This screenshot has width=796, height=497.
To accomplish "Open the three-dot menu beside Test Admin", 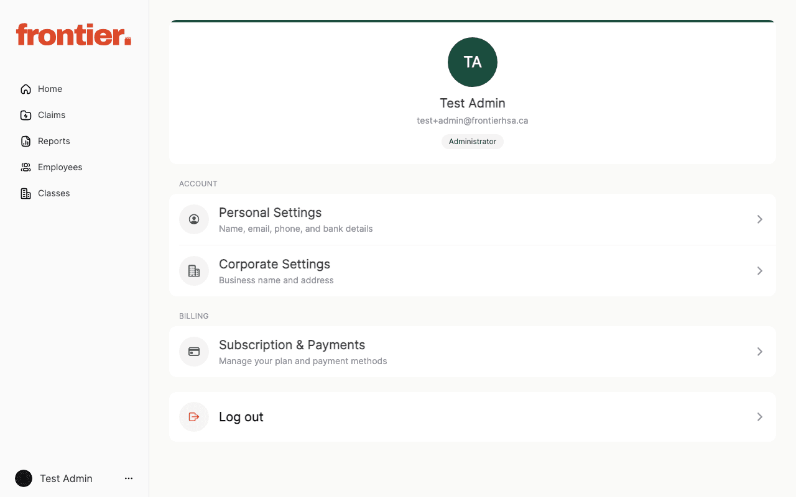I will click(x=129, y=478).
